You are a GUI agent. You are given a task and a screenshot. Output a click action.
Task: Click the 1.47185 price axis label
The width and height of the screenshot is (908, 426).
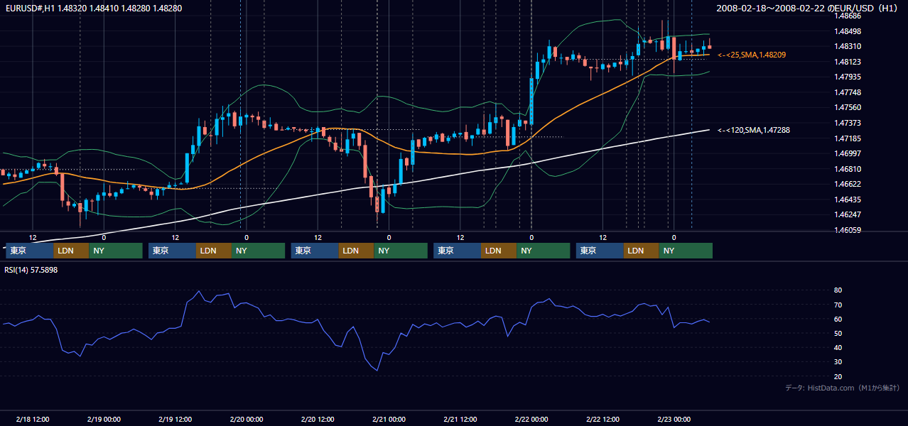(847, 138)
